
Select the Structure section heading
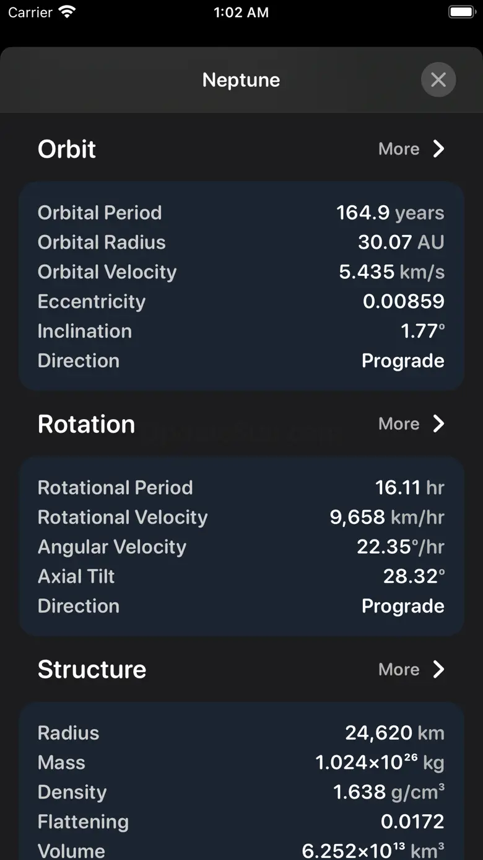coord(92,670)
